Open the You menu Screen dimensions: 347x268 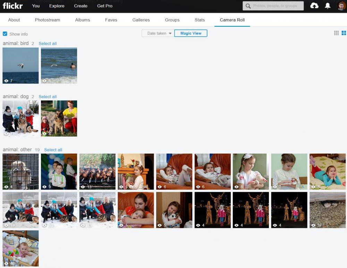point(36,6)
